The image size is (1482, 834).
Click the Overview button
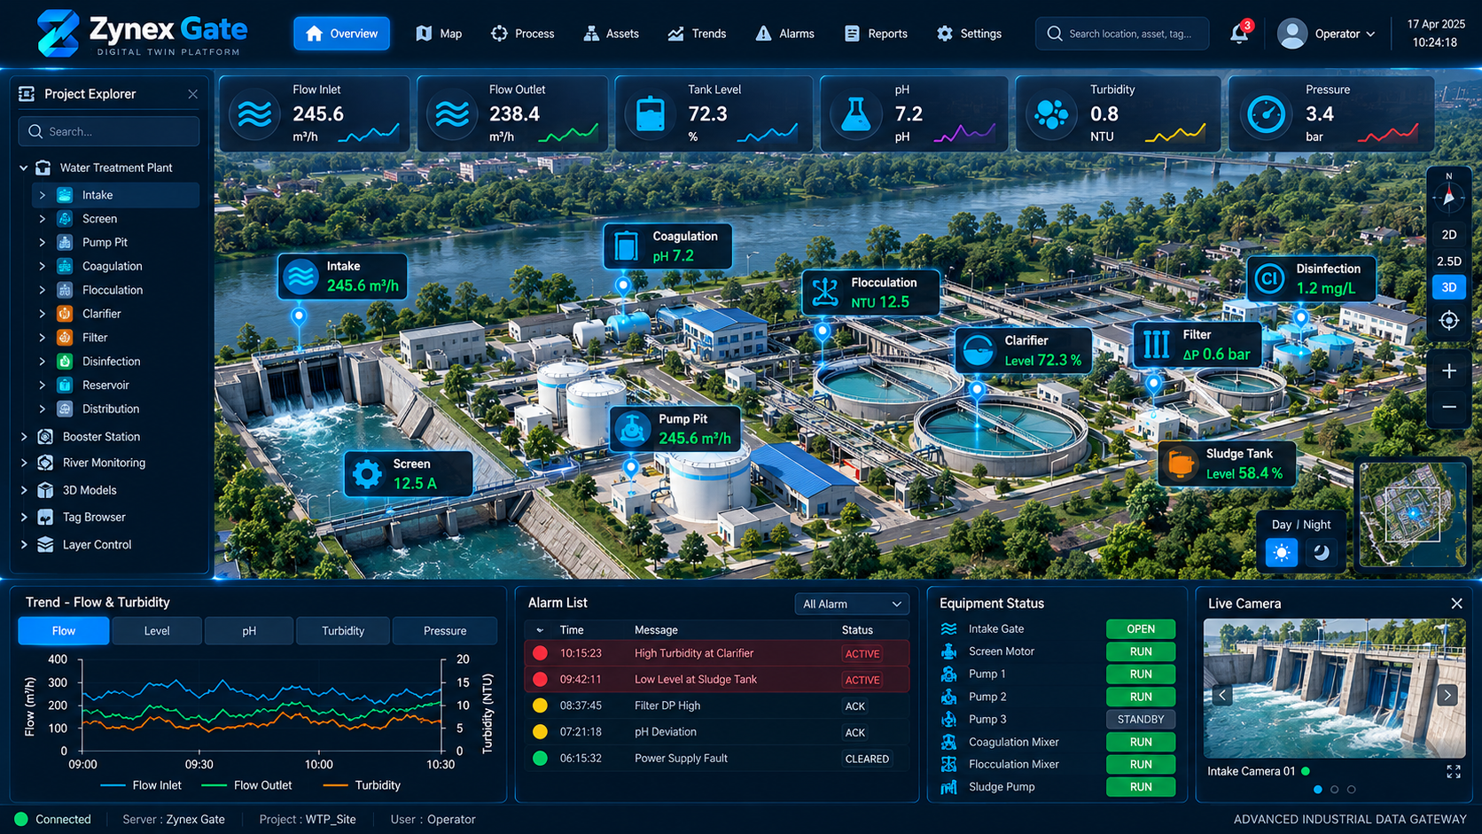[x=341, y=34]
